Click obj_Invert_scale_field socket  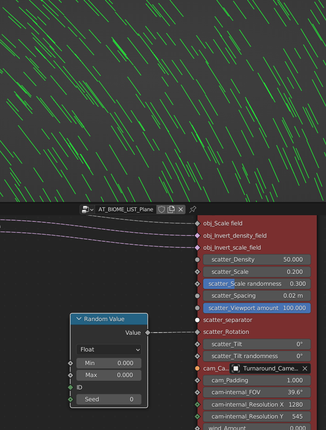pyautogui.click(x=198, y=247)
